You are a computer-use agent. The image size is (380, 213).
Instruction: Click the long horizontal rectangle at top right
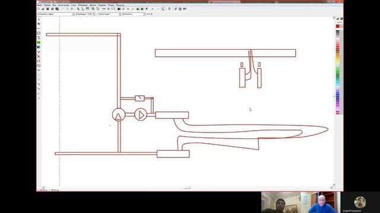[x=226, y=53]
